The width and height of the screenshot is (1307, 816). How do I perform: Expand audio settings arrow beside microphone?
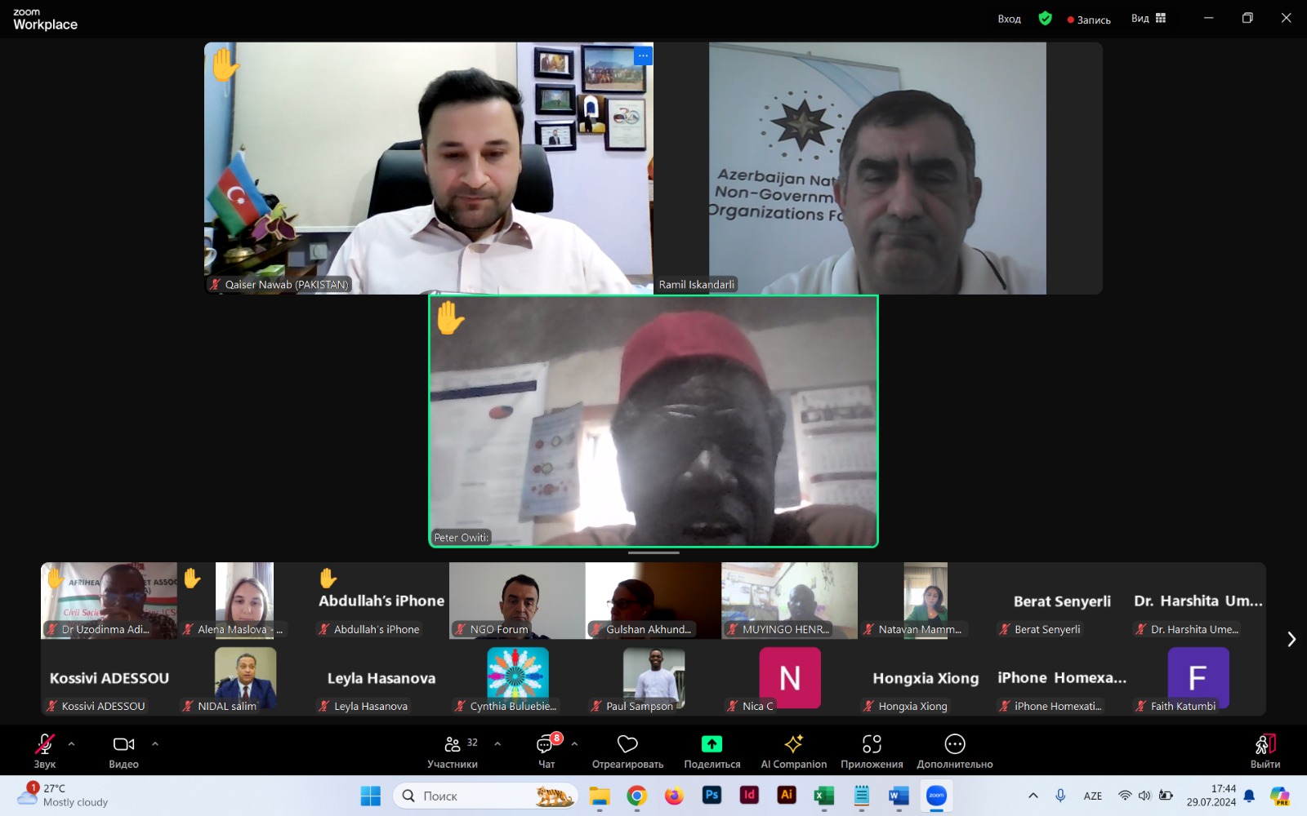[x=72, y=744]
